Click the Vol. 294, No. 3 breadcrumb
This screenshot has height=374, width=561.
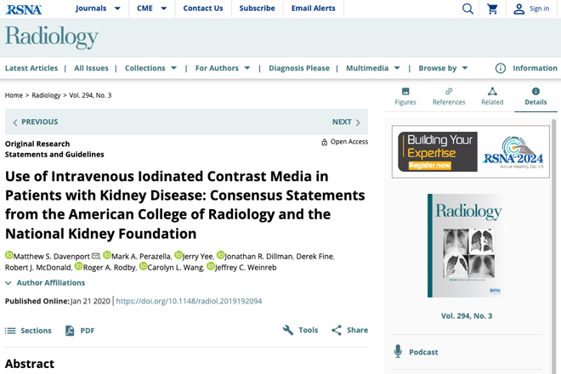click(x=90, y=95)
